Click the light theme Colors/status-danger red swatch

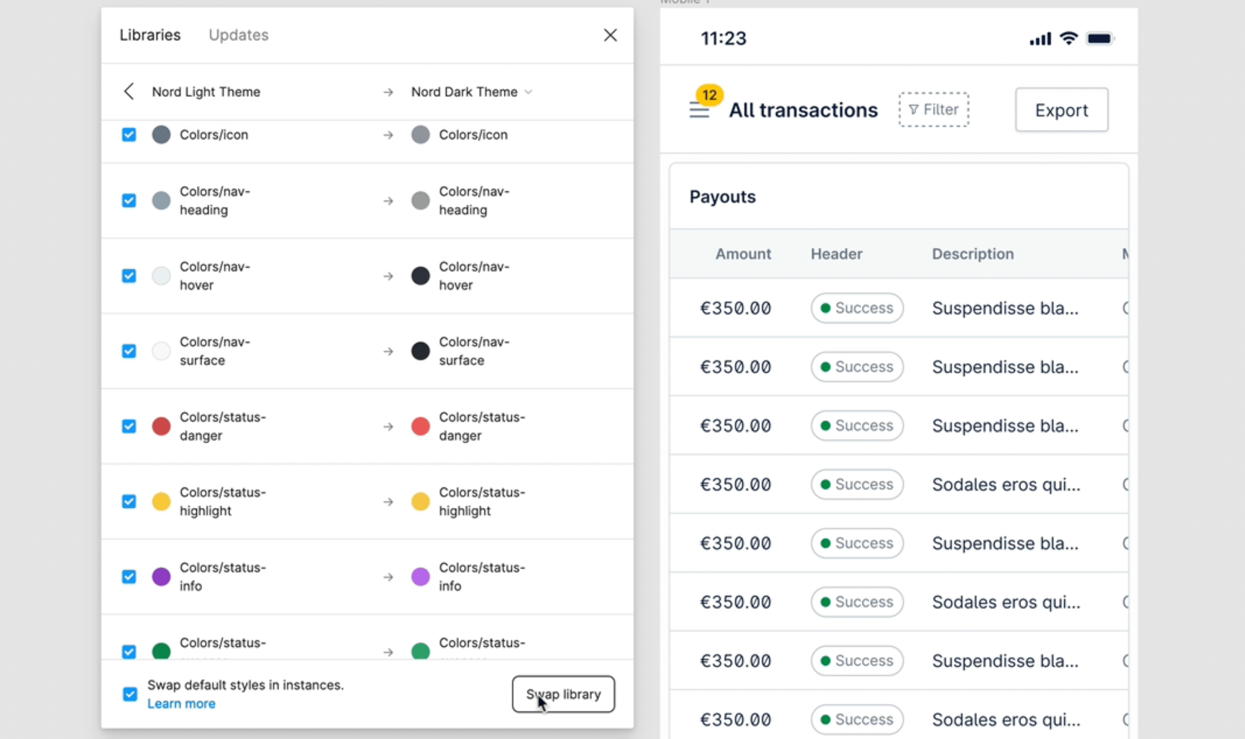pos(161,427)
